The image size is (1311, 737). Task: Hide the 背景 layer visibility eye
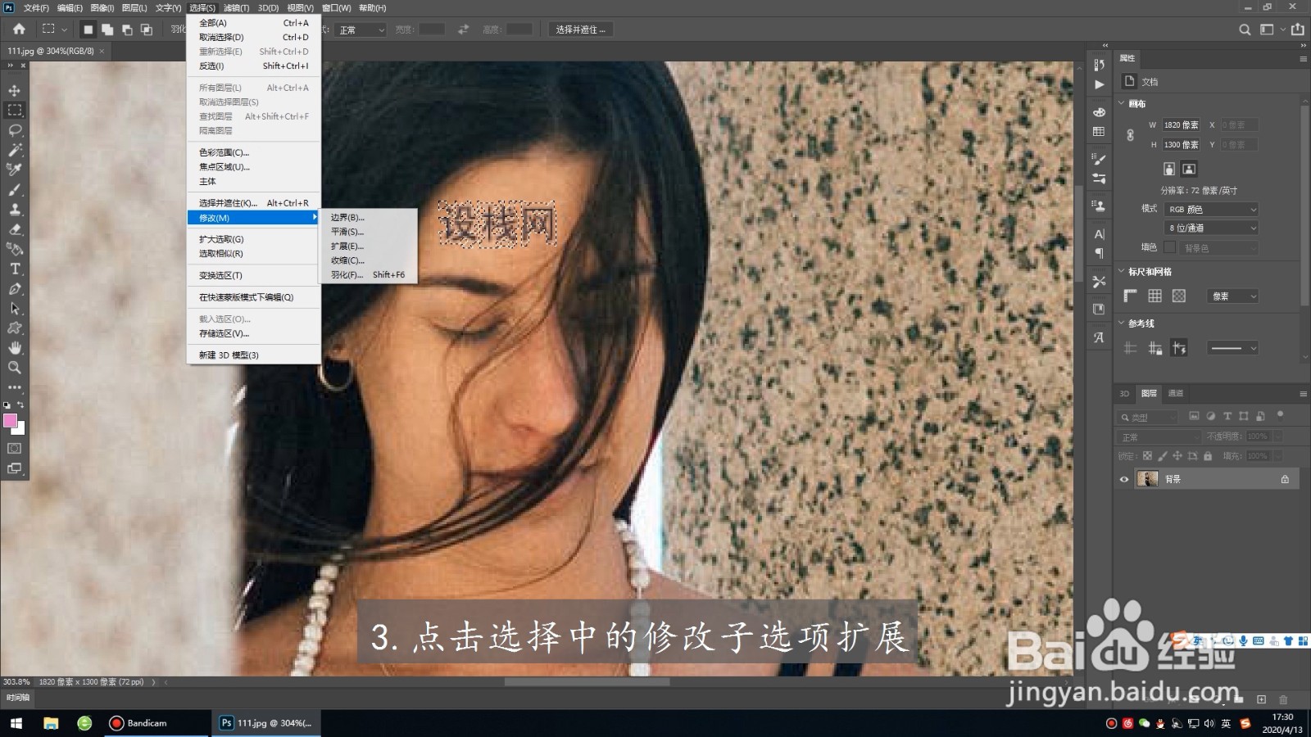point(1124,479)
